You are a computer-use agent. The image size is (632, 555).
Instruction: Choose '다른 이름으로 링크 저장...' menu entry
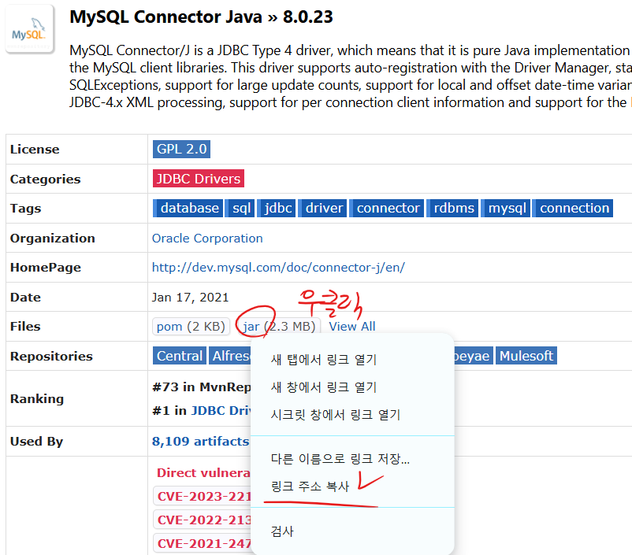pos(352,458)
